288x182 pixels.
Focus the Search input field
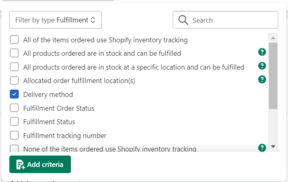click(225, 20)
